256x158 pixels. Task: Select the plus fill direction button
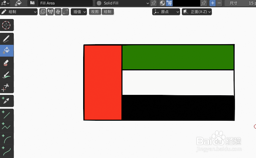[x=213, y=3]
